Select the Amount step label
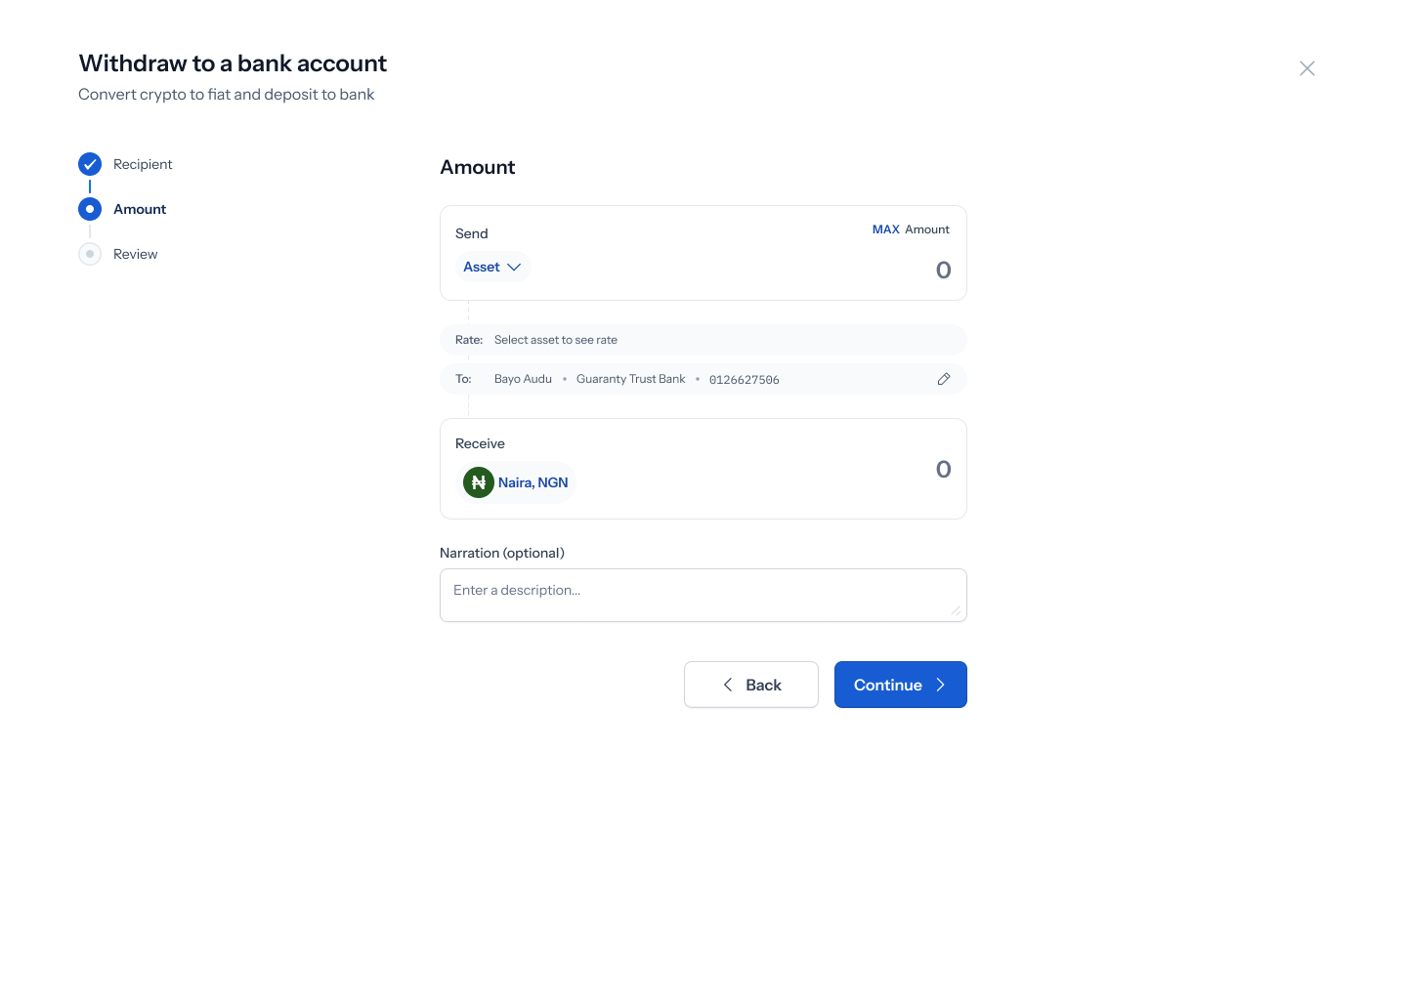Screen dimensions: 1407x1000 (x=140, y=209)
